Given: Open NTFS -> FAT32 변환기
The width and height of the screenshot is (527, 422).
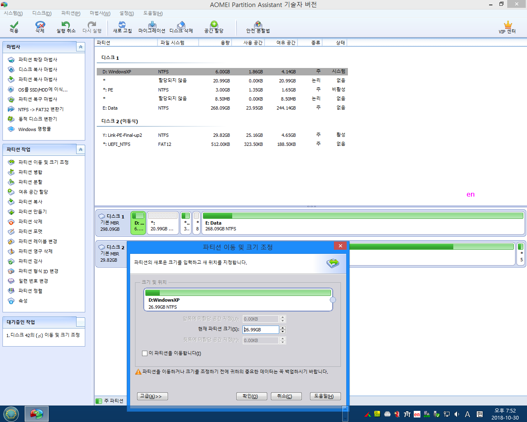Looking at the screenshot, I should pyautogui.click(x=41, y=109).
